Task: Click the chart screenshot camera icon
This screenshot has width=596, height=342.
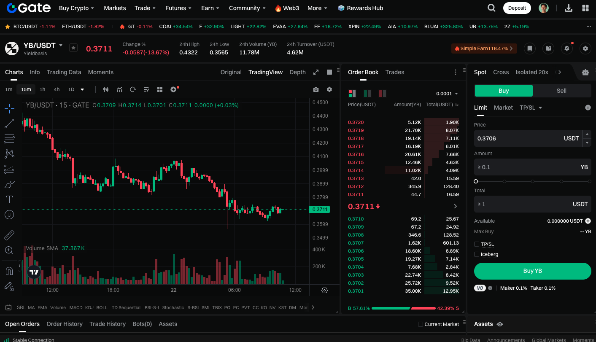Action: point(316,89)
